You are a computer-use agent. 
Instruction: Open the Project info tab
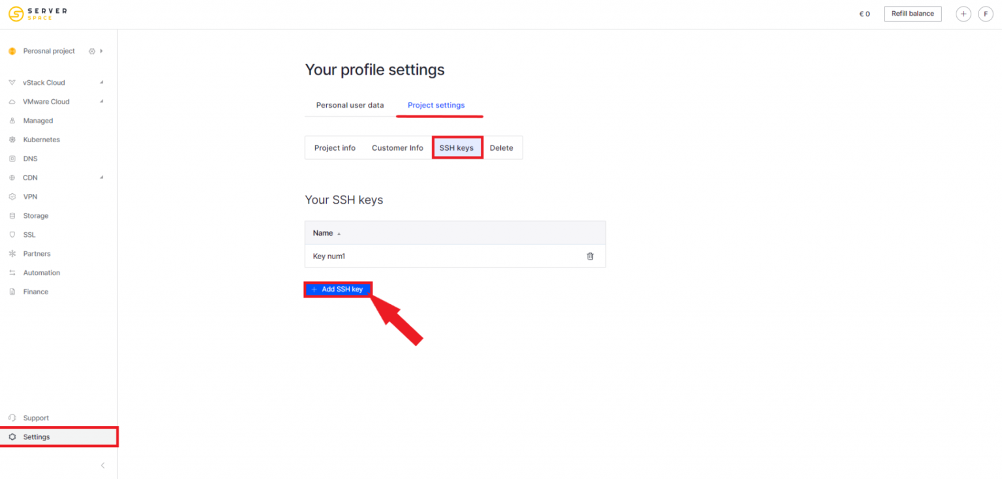point(335,148)
